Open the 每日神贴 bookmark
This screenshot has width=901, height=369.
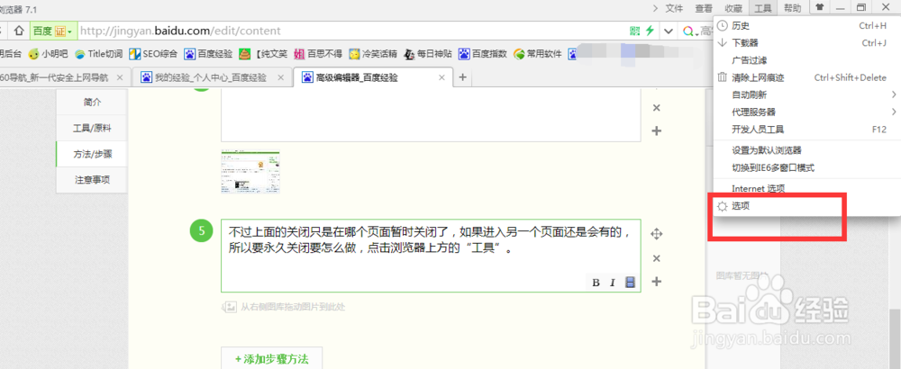tap(427, 55)
